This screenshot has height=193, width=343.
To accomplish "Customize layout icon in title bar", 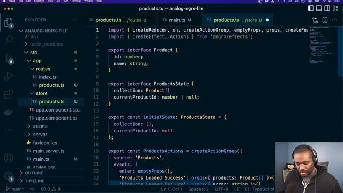I will [335, 9].
